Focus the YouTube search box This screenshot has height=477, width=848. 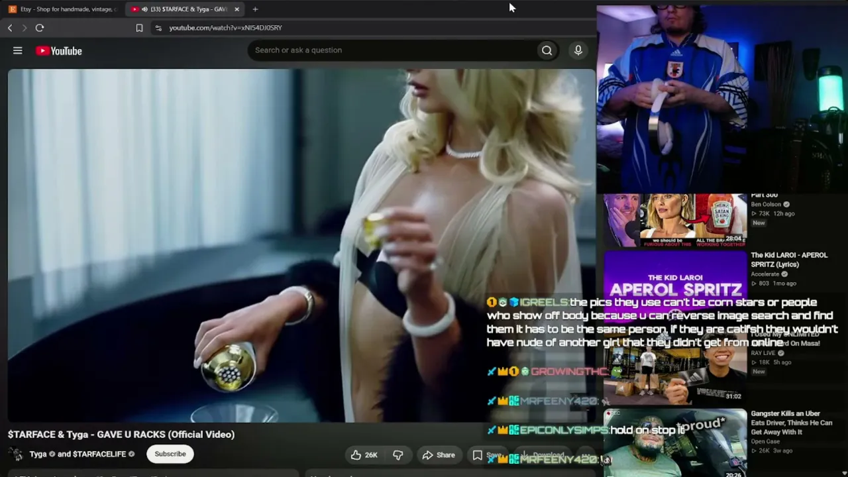(x=392, y=50)
